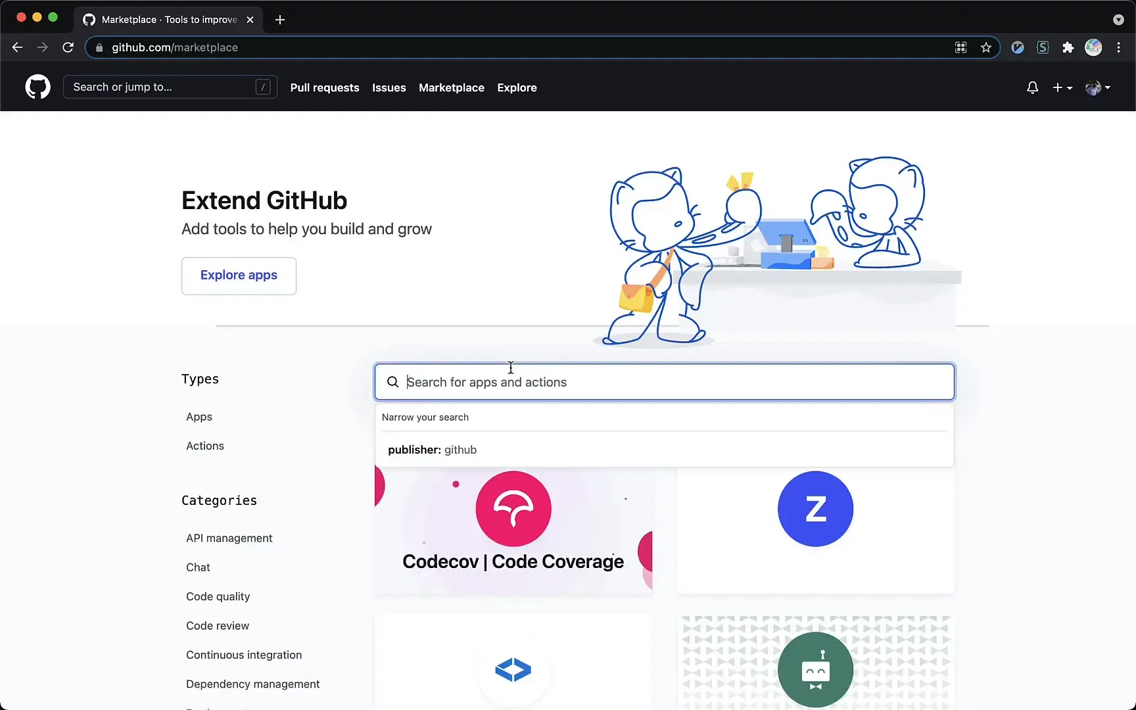
Task: Click the browser forward arrow
Action: (43, 47)
